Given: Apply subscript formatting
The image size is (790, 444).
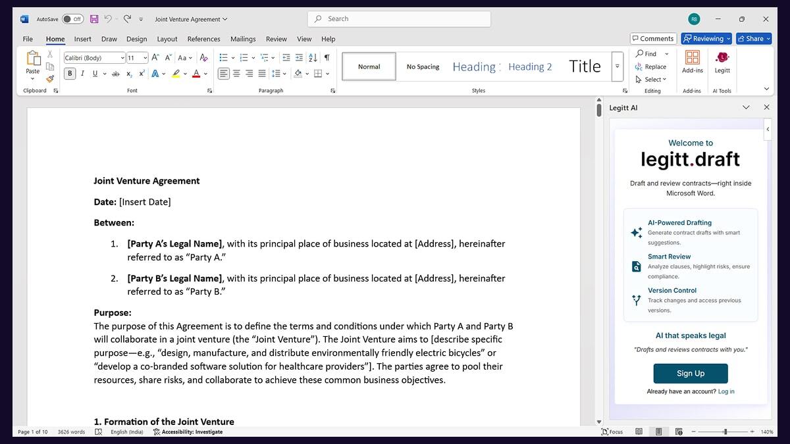Looking at the screenshot, I should coord(130,74).
